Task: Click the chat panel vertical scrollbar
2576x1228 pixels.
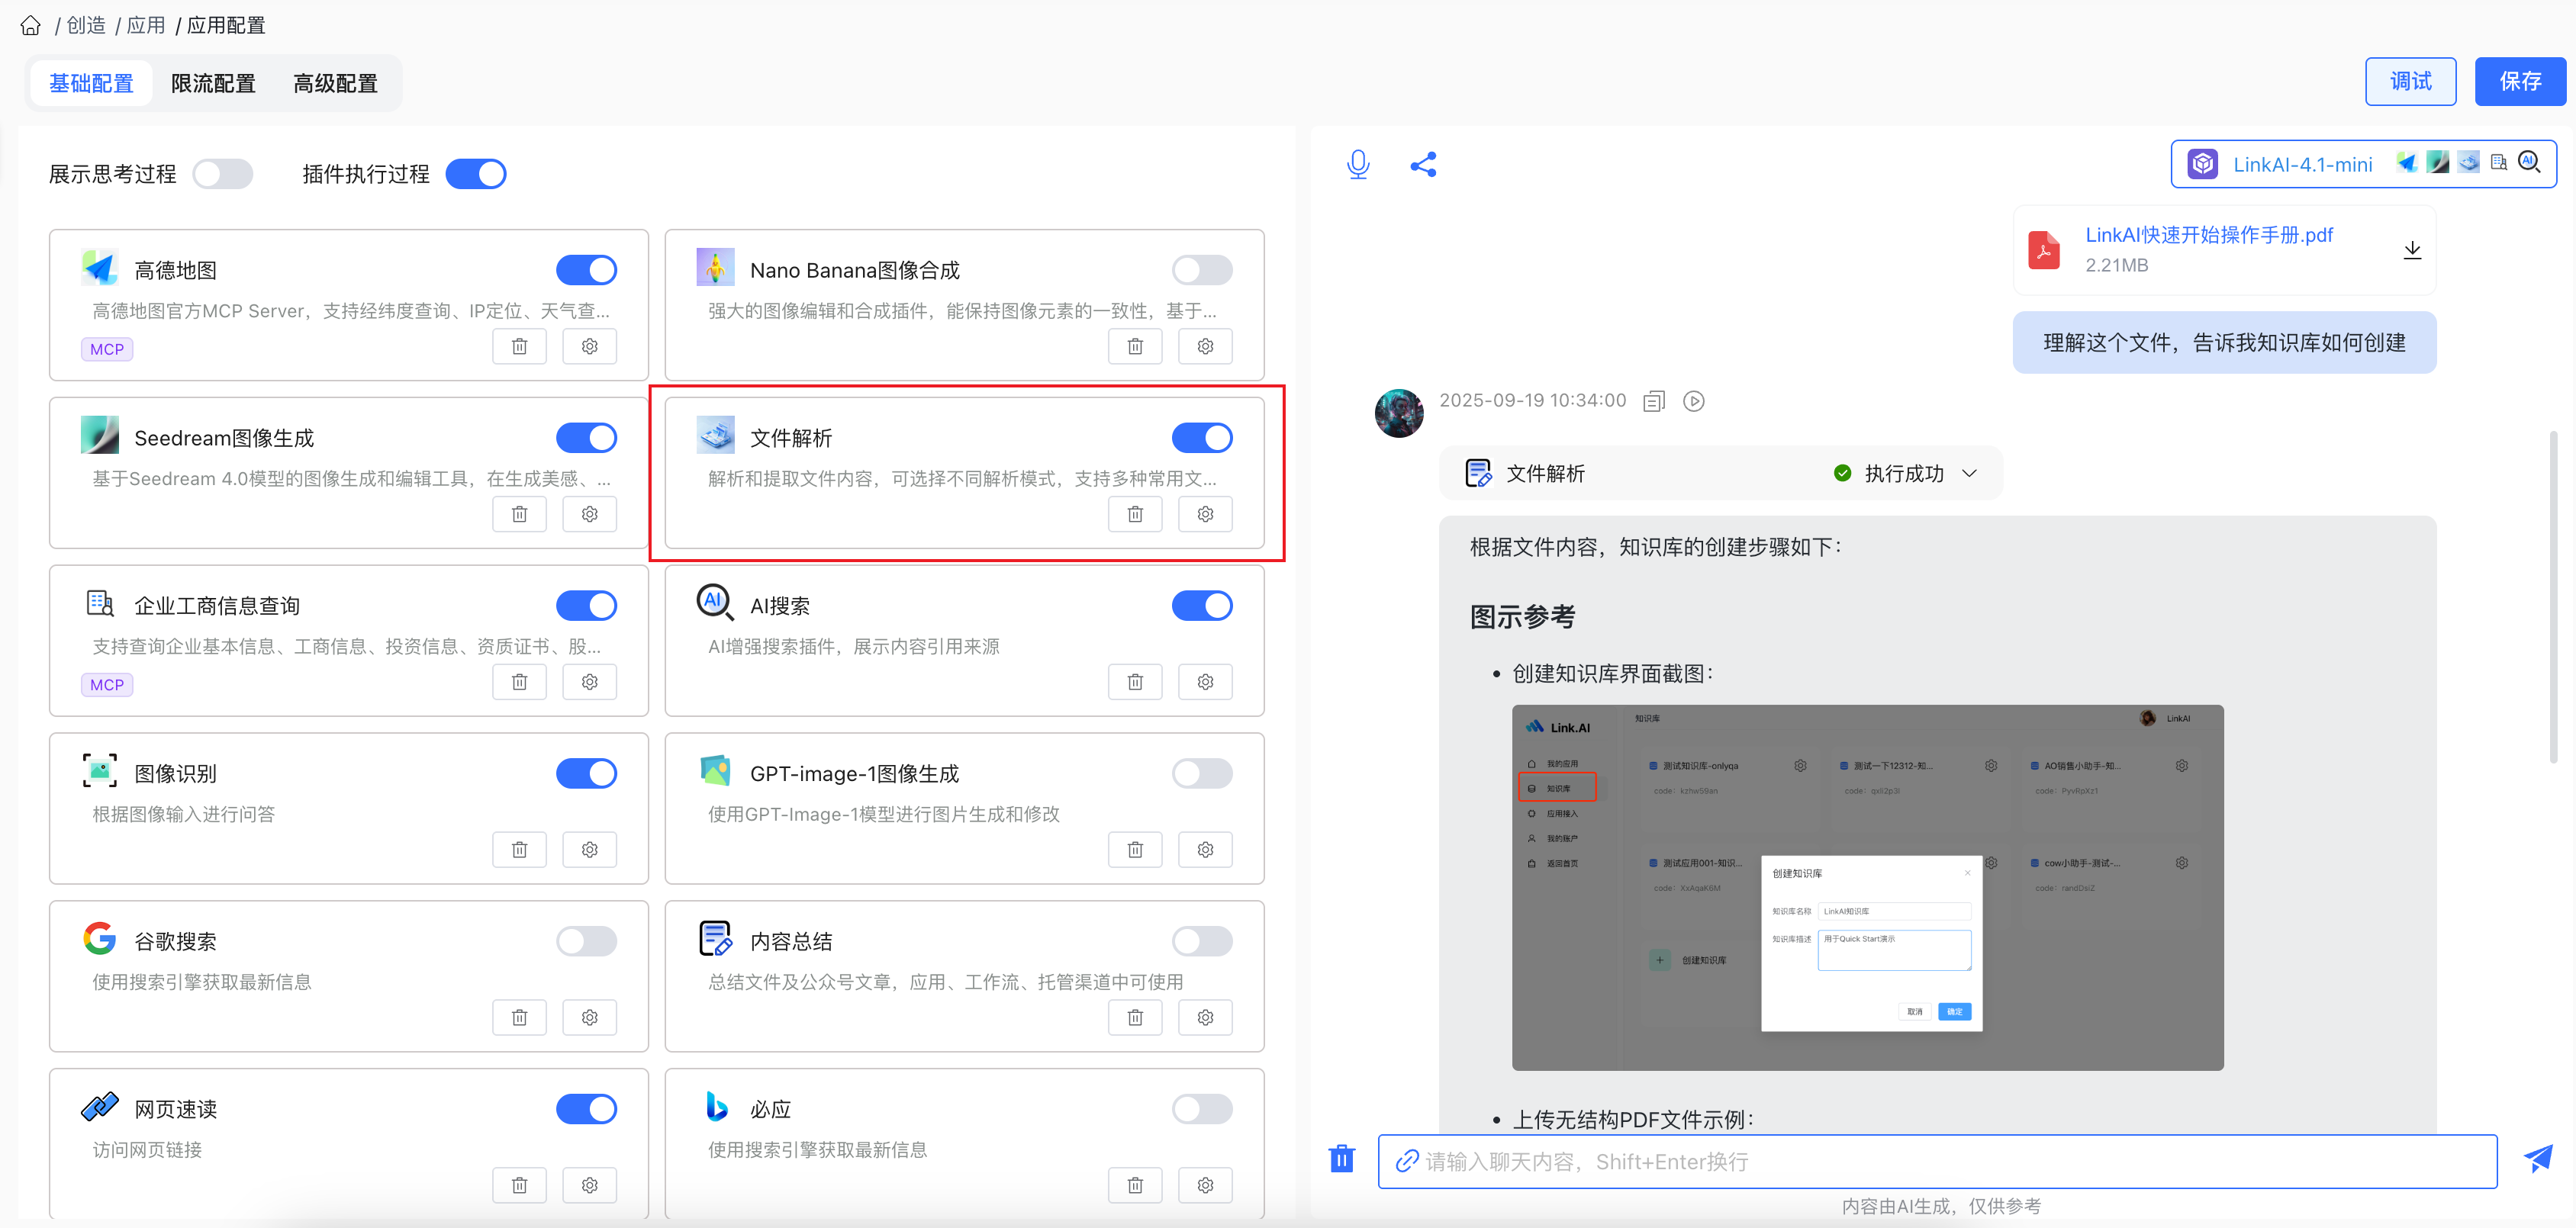Action: click(x=2553, y=597)
